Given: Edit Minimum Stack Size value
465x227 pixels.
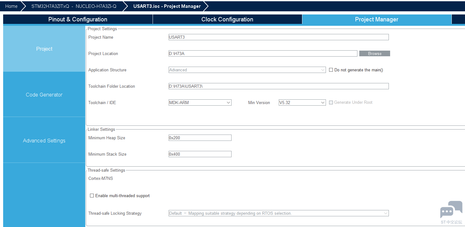Looking at the screenshot, I should point(200,154).
